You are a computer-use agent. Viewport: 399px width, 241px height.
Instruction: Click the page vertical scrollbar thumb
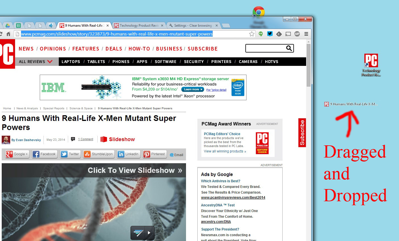[x=308, y=65]
